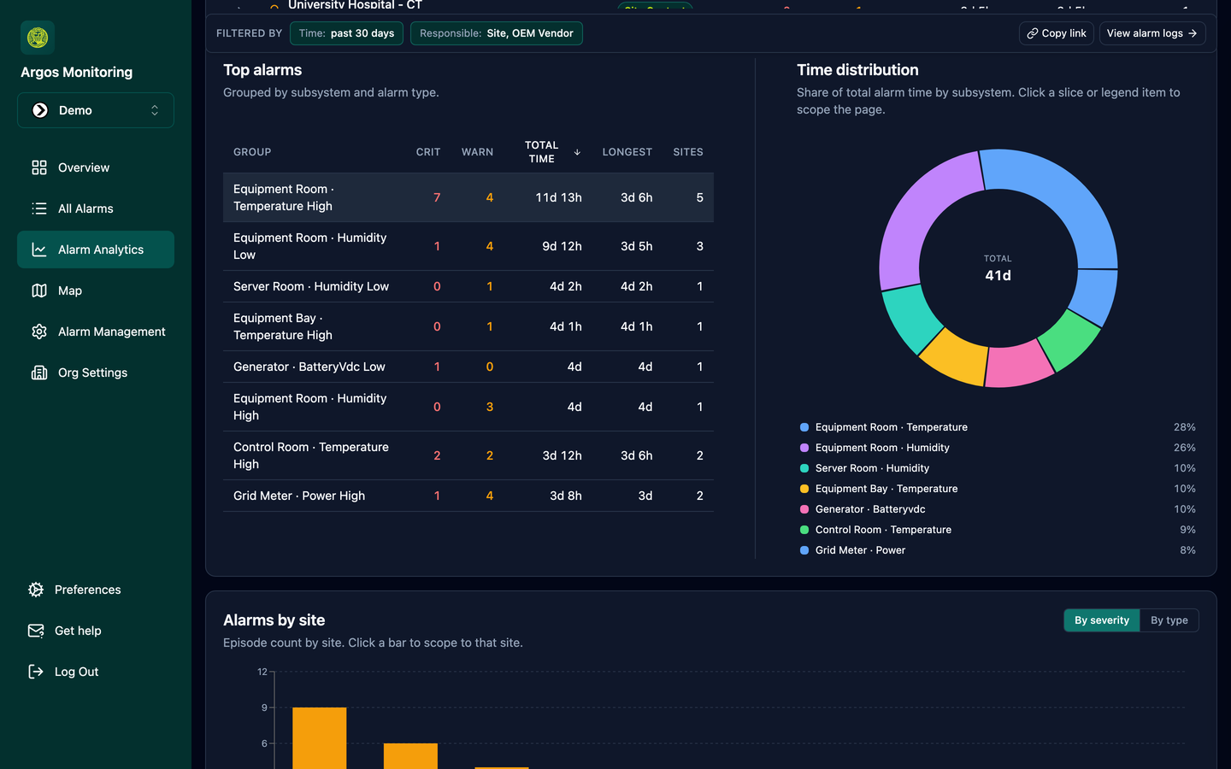Viewport: 1231px width, 769px height.
Task: Open the Time past 30 days filter
Action: [x=346, y=33]
